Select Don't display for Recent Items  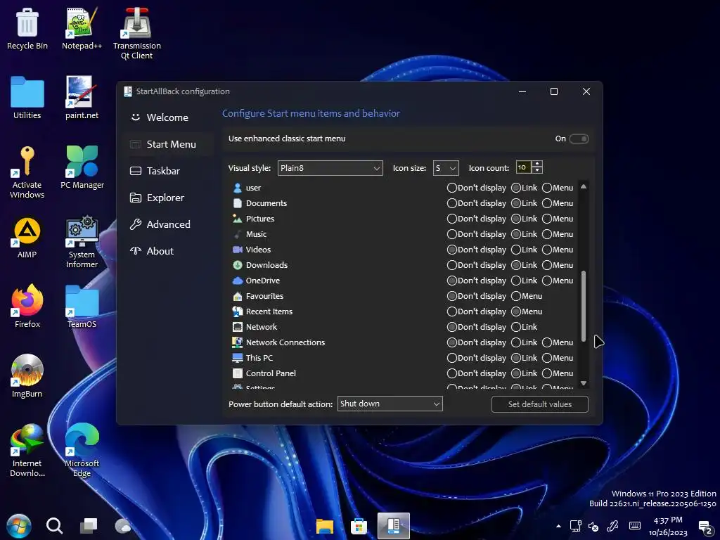[x=477, y=311]
